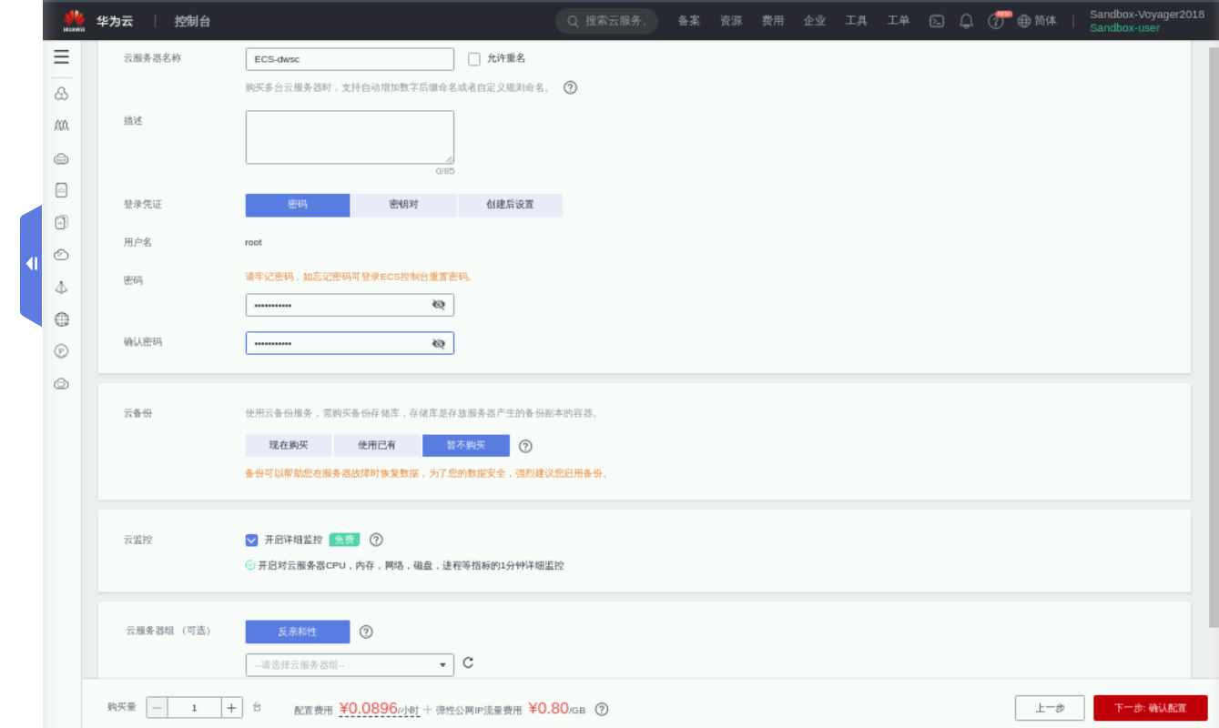Screen dimensions: 1219x728
Task: Click the help icon beside the naming rule hint
Action: click(x=571, y=88)
